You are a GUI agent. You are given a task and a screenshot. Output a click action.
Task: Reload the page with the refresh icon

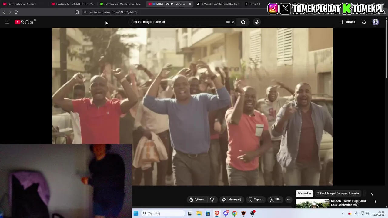click(x=16, y=12)
